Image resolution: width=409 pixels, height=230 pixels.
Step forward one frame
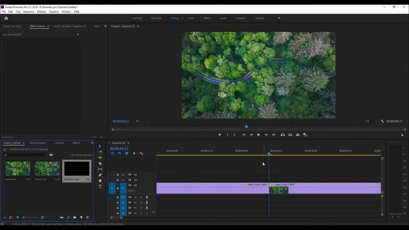pos(266,135)
